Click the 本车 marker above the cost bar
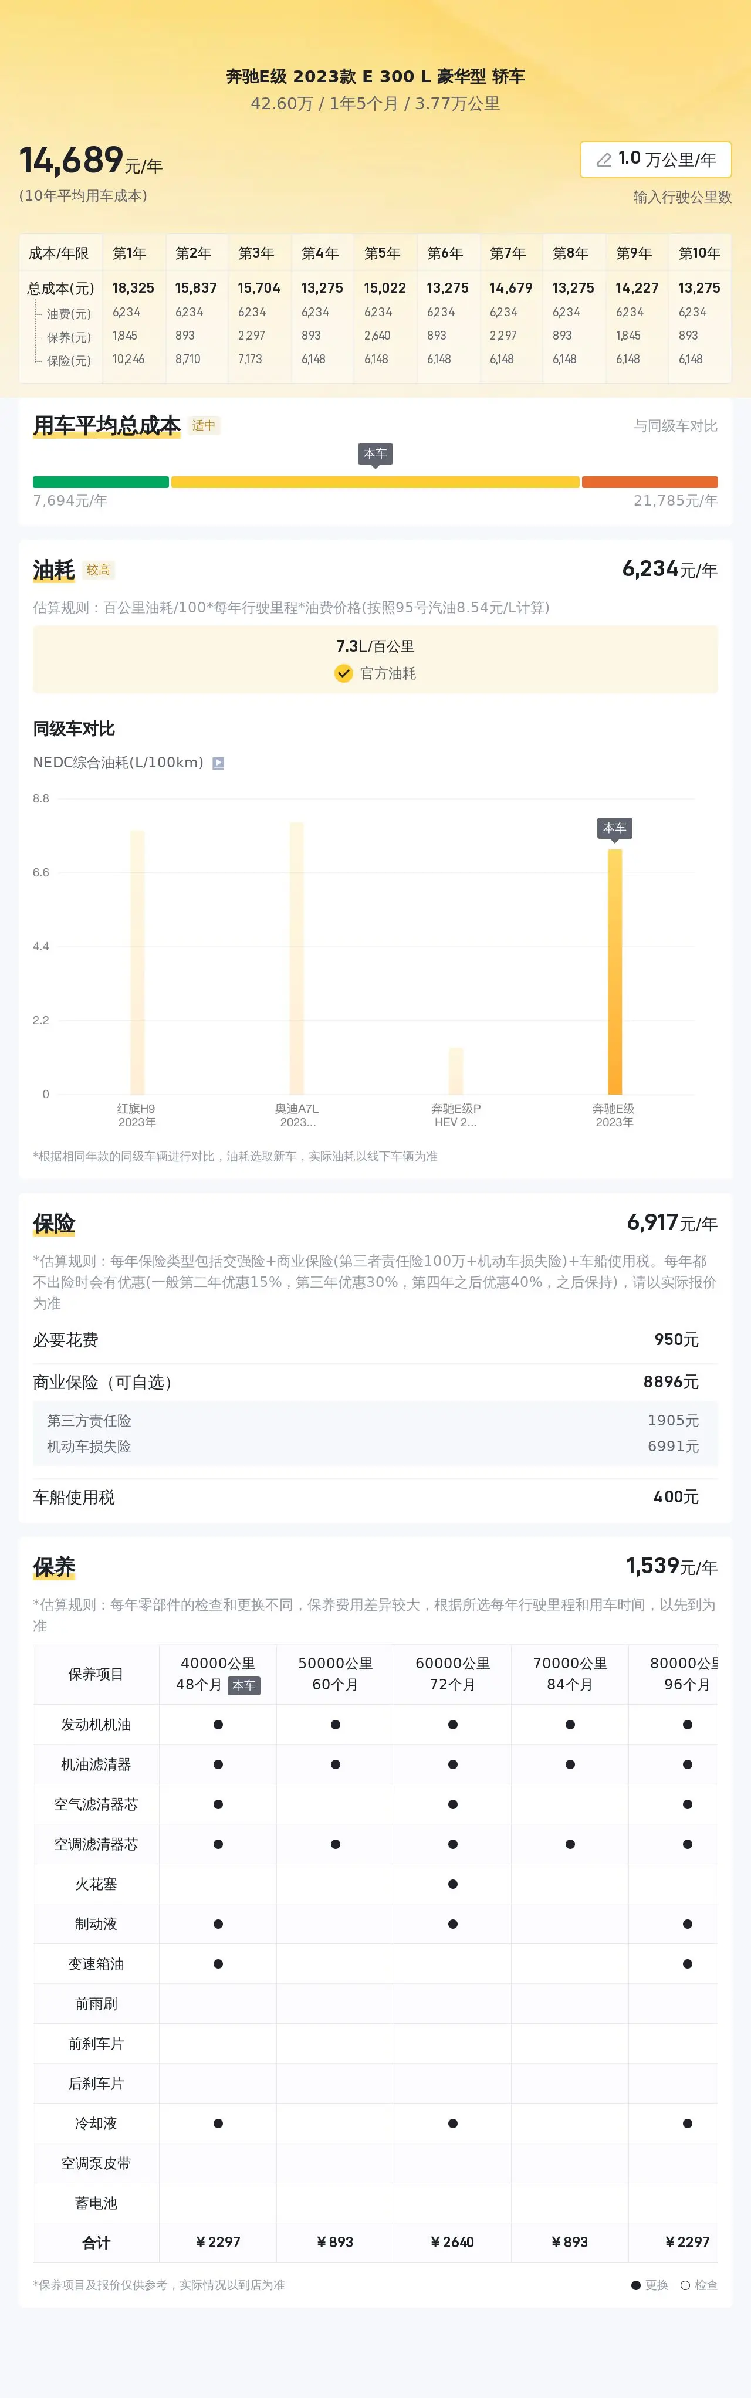Viewport: 751px width, 2398px height. point(375,454)
